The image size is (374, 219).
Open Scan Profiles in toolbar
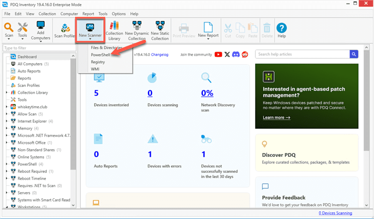click(65, 31)
